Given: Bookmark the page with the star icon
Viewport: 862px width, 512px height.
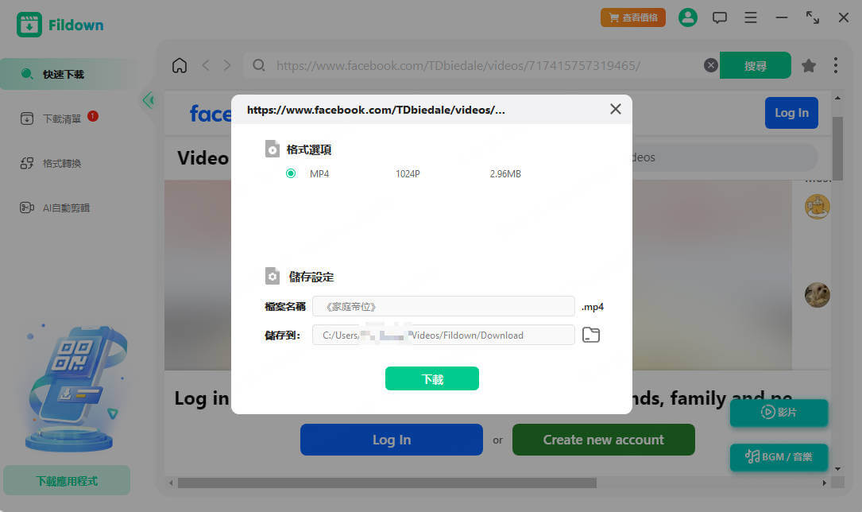Looking at the screenshot, I should [808, 66].
